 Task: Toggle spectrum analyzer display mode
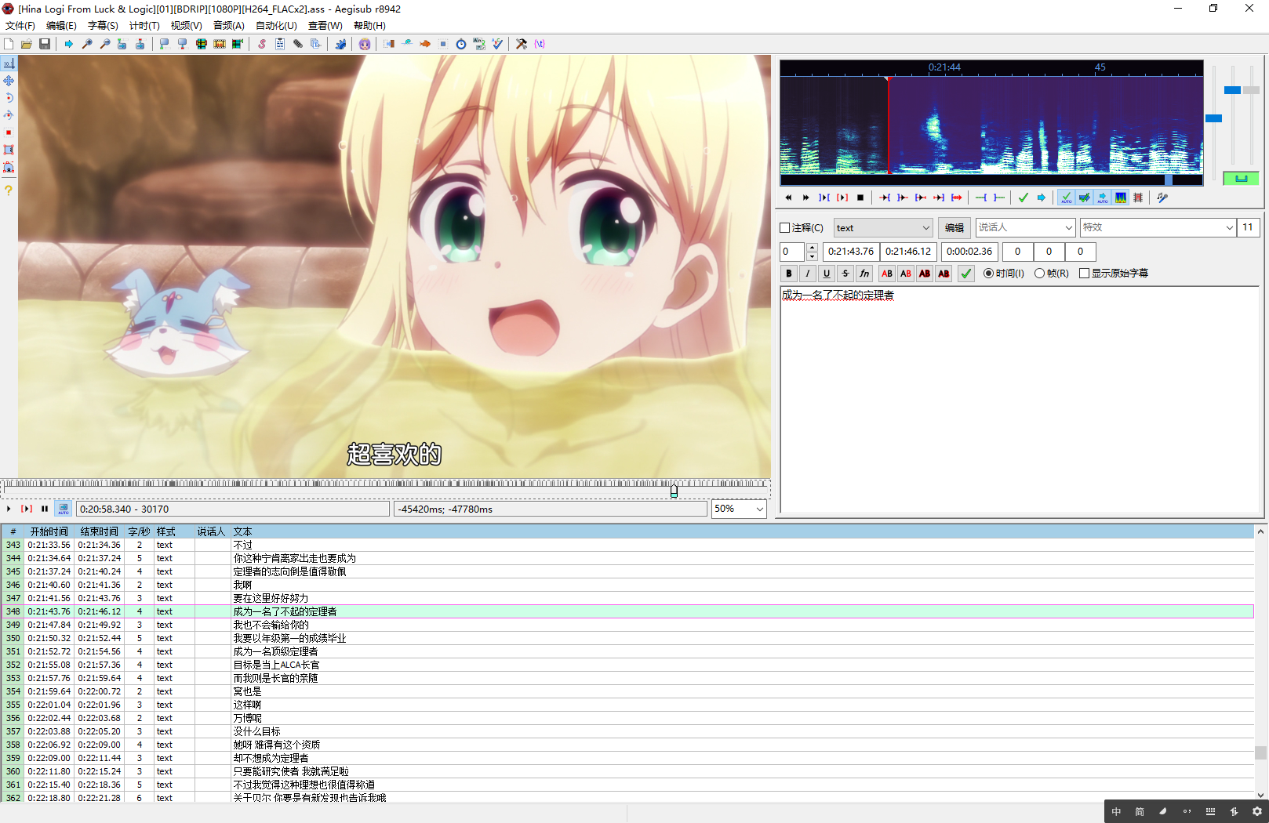tap(1120, 198)
